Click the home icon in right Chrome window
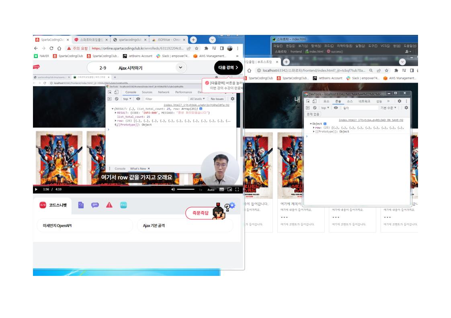 [249, 70]
